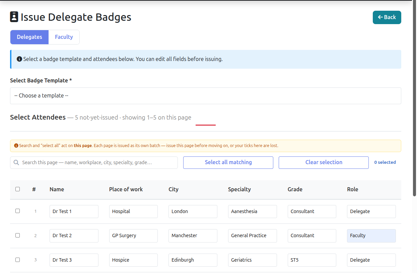The image size is (417, 273).
Task: Tick the checkbox for Dr Test 2
Action: (18, 235)
